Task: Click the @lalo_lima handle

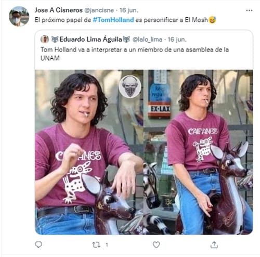Action: 147,40
